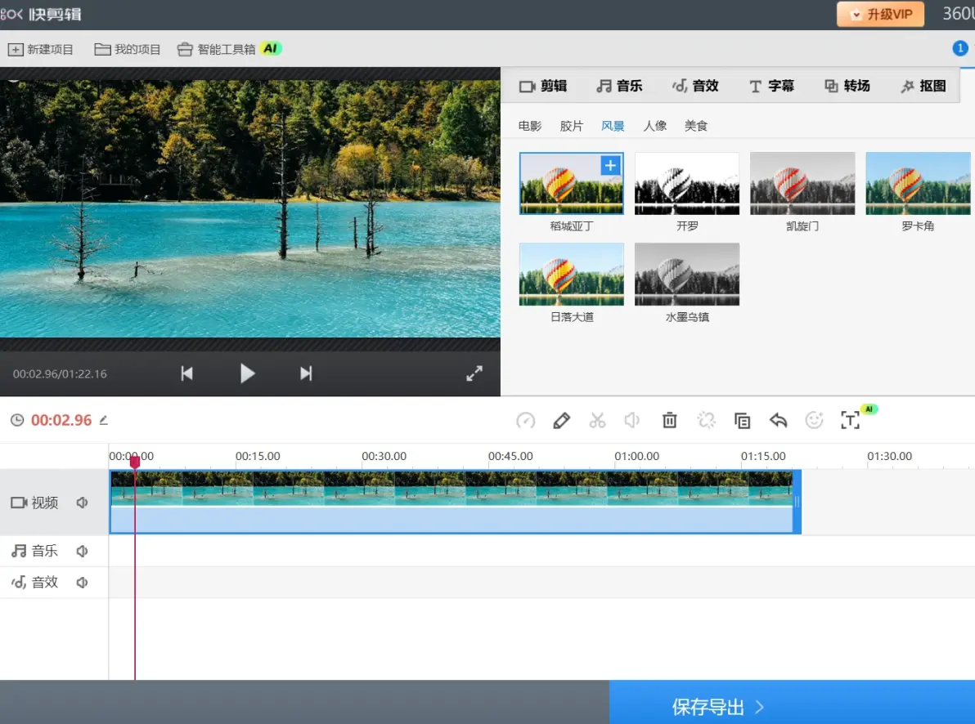Click the fullscreen preview icon
This screenshot has width=975, height=724.
pos(474,373)
